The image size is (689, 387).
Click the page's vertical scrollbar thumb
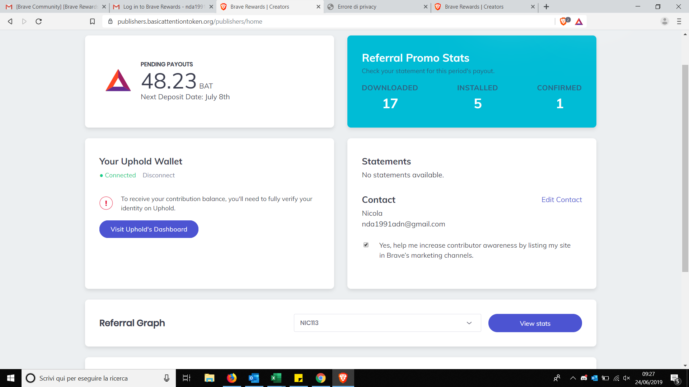(685, 168)
